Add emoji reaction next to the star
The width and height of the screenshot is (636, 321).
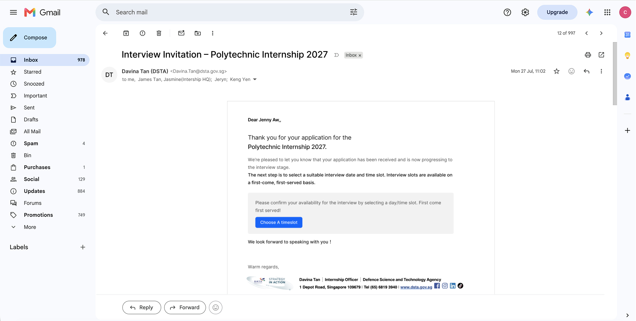[572, 71]
